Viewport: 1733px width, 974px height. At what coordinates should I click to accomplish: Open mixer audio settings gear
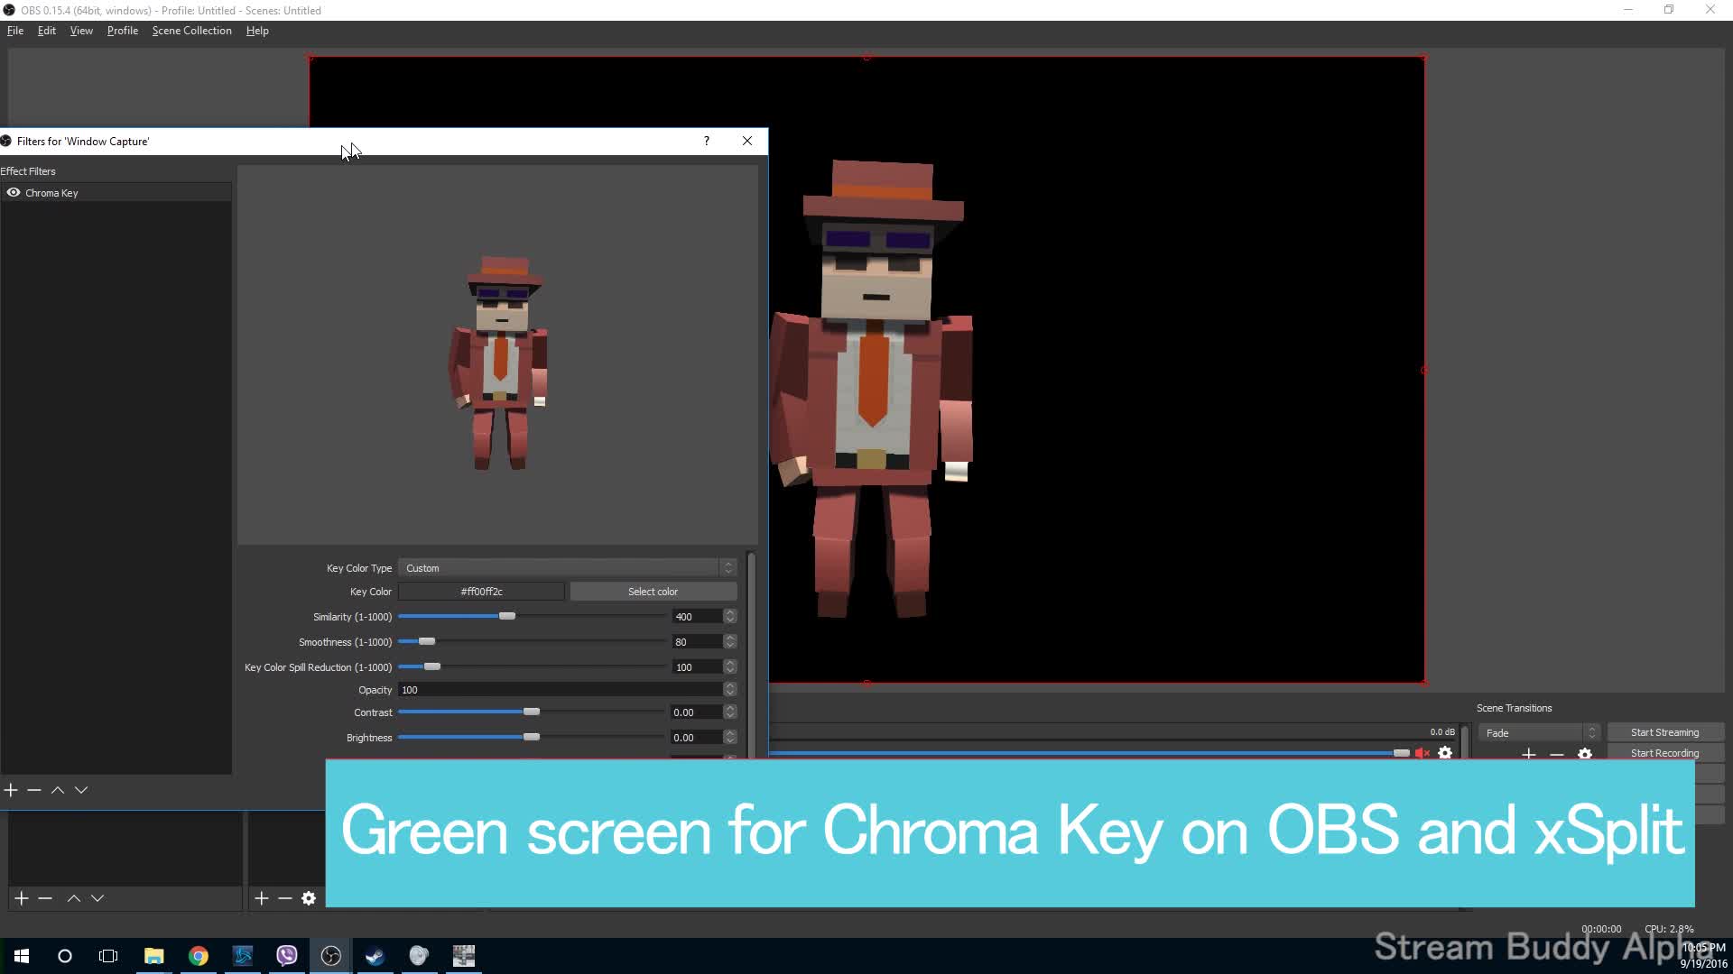[1445, 753]
